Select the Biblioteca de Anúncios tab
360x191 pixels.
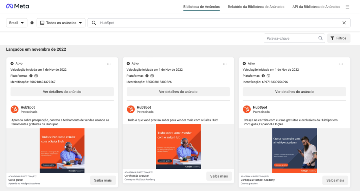pyautogui.click(x=201, y=7)
